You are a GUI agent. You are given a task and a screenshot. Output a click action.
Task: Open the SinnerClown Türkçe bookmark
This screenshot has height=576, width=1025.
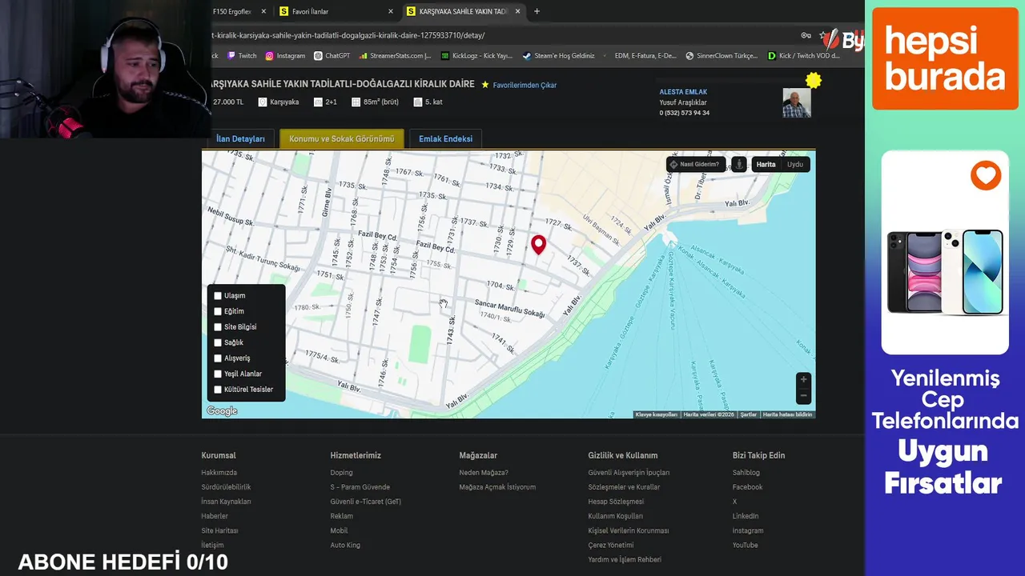(x=722, y=56)
